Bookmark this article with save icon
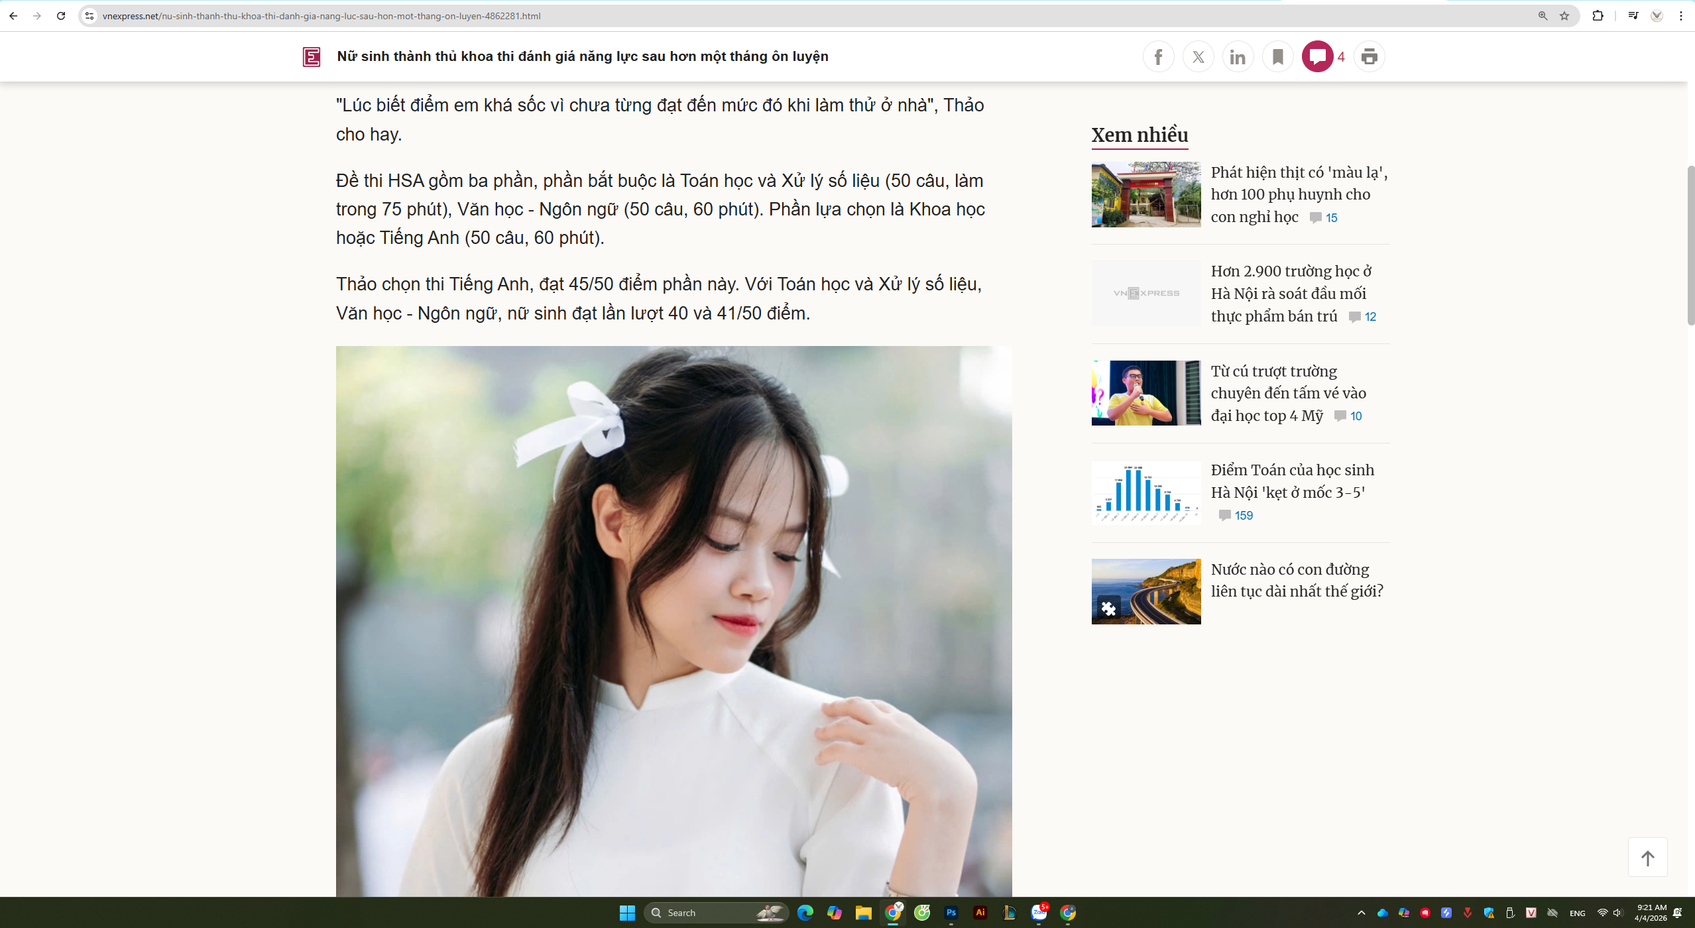Screen dimensions: 1695x928 point(1277,57)
